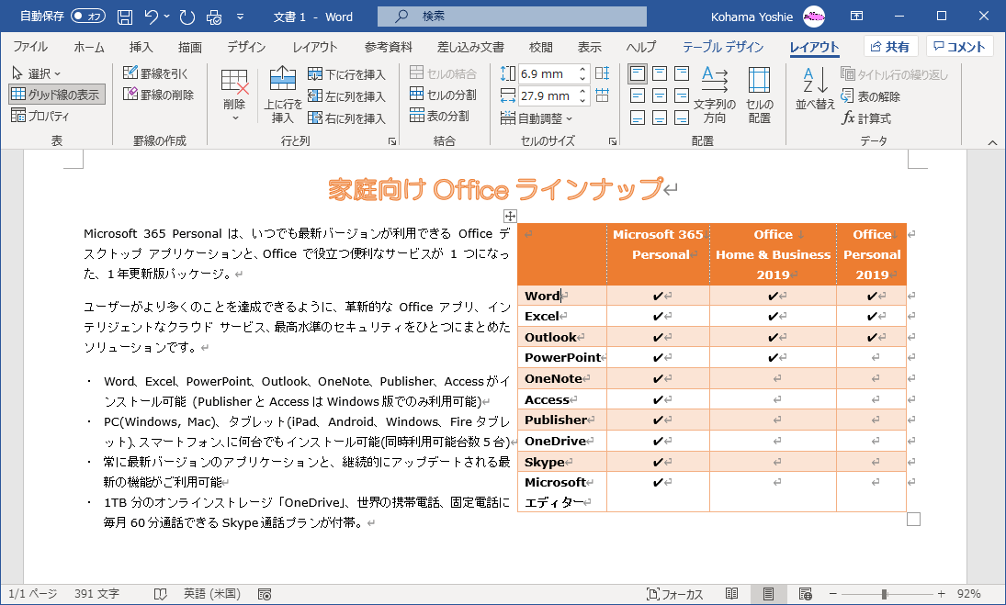Click the macro recording status icon
Screen dimensions: 1006x605
point(265,594)
